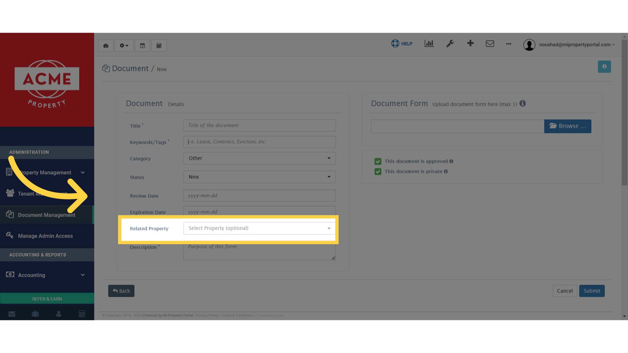Click the document upload file path field
This screenshot has height=353, width=628.
click(458, 126)
